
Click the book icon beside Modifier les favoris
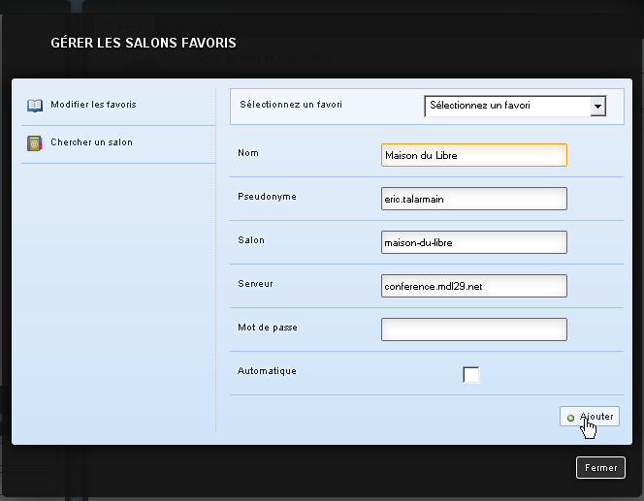(35, 105)
